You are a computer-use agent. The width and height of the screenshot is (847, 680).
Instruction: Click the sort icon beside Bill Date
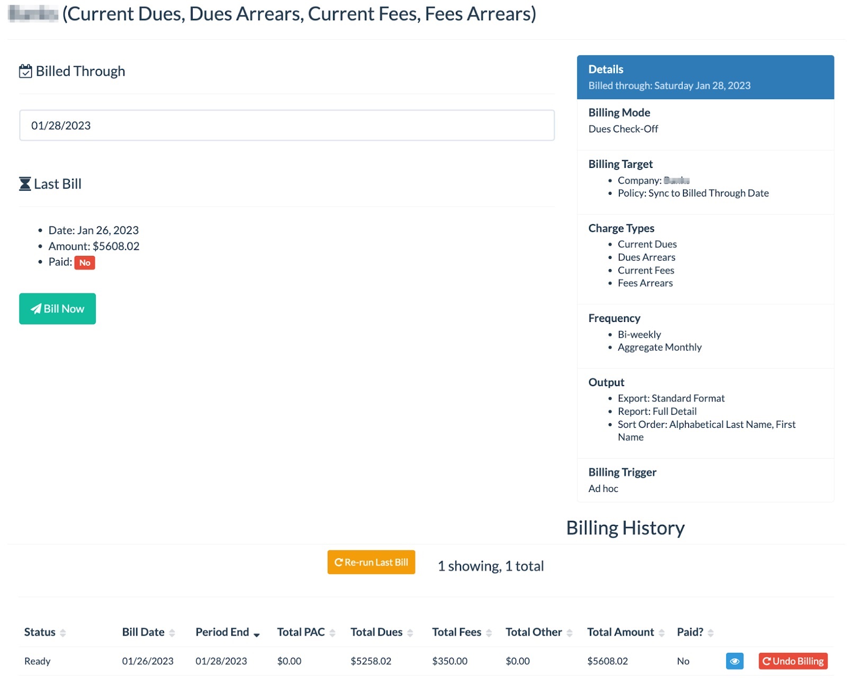pos(172,632)
